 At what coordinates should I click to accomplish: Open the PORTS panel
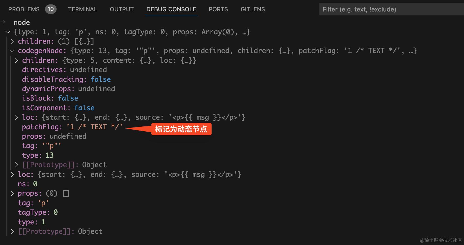[x=218, y=9]
